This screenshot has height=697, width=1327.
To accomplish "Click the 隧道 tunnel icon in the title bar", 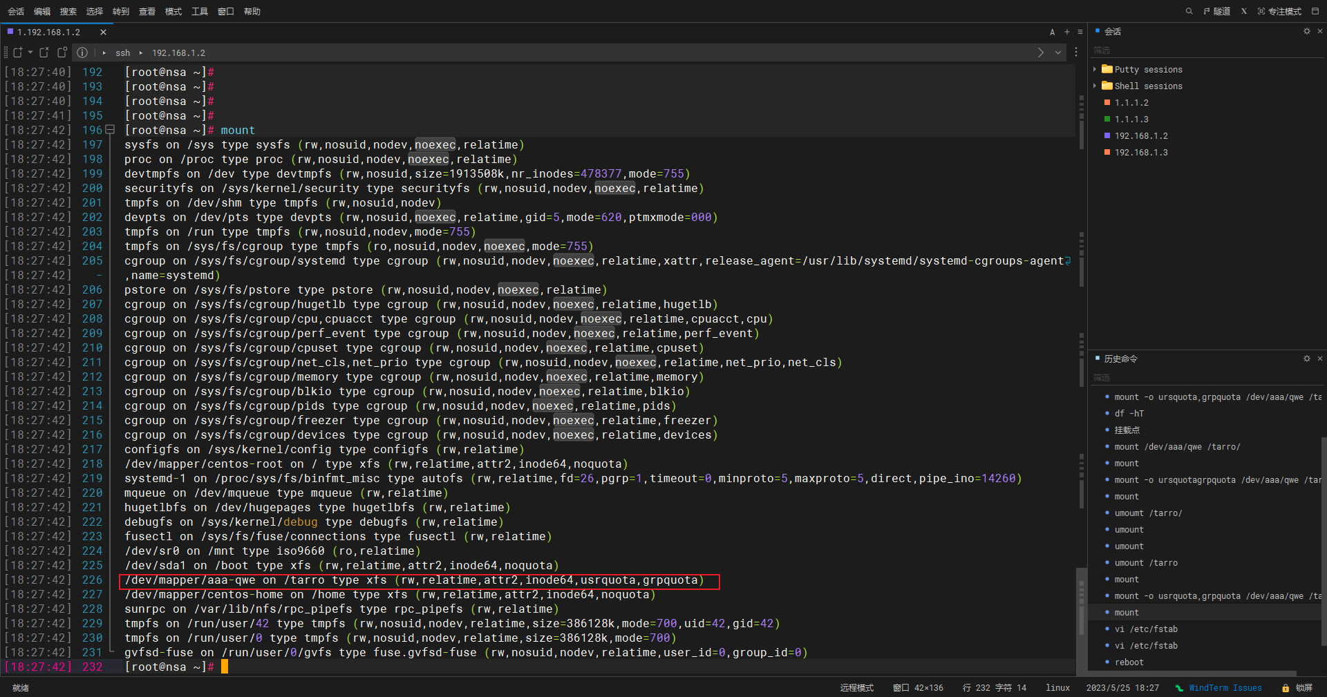I will click(1218, 11).
